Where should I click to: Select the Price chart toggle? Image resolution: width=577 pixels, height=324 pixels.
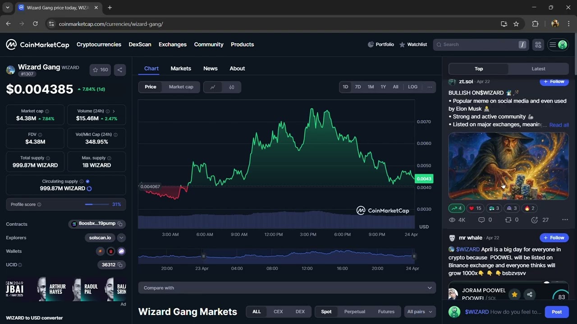point(151,87)
